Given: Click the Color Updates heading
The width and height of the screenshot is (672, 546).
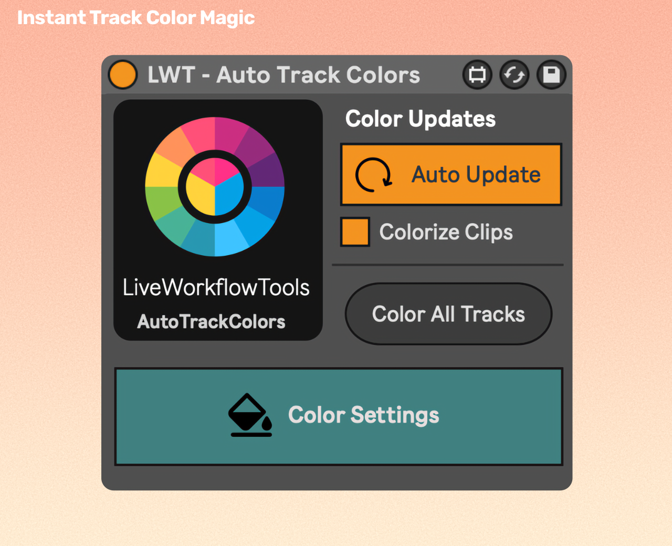Looking at the screenshot, I should tap(420, 119).
